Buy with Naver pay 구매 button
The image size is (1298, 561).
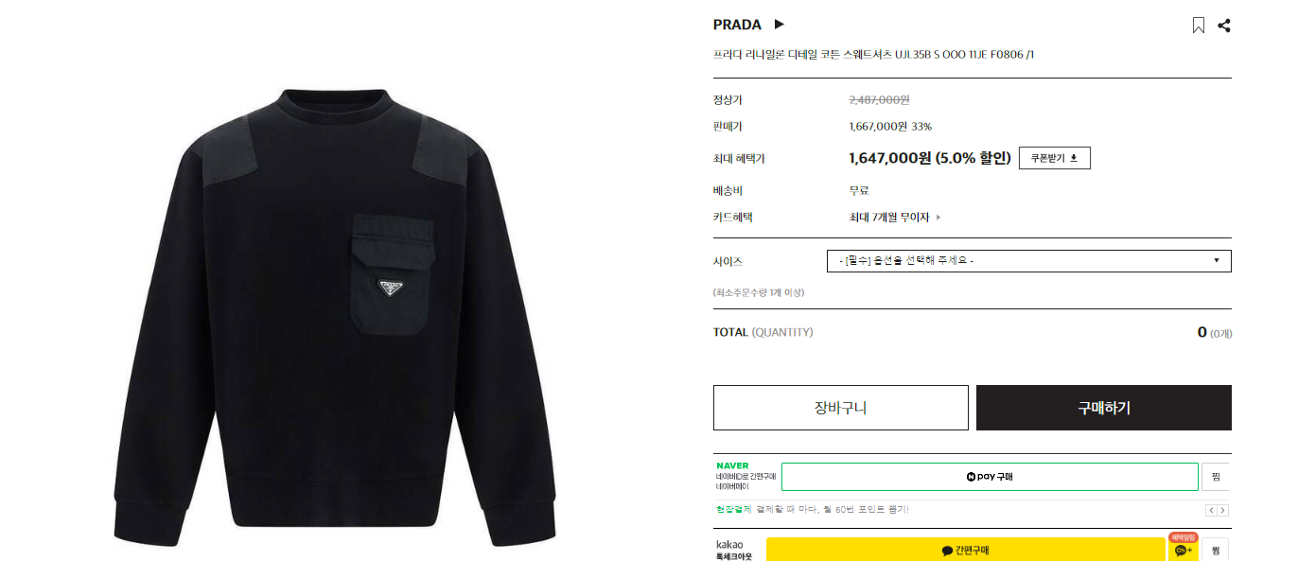point(990,477)
